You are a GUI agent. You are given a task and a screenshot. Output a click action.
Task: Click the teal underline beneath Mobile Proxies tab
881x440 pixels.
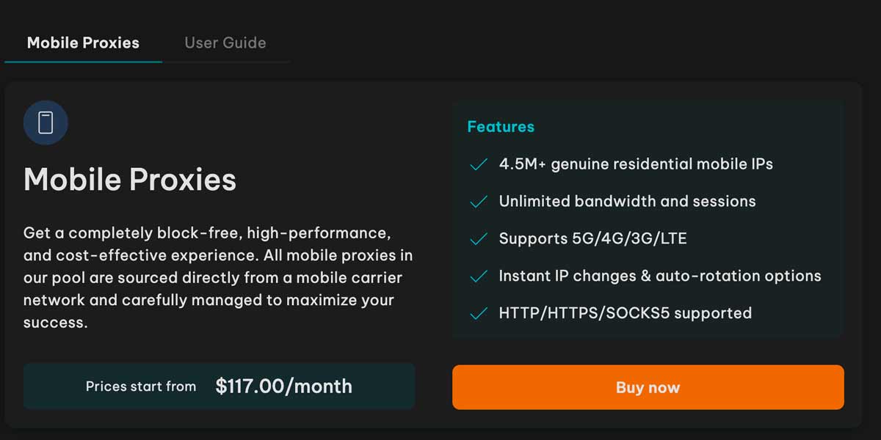click(83, 62)
